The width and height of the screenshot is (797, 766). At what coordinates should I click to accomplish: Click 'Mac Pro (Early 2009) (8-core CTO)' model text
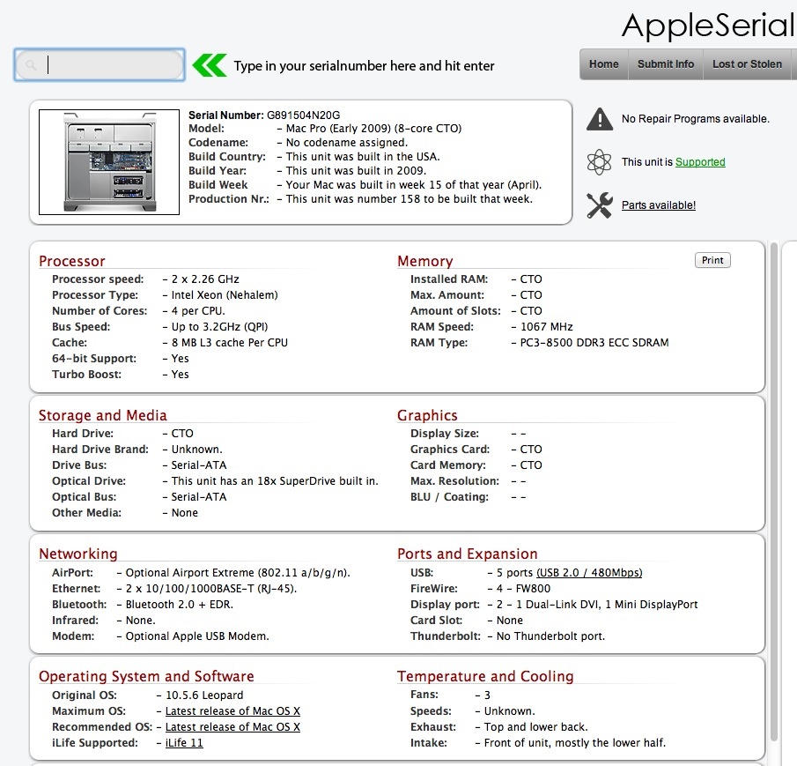click(x=373, y=128)
